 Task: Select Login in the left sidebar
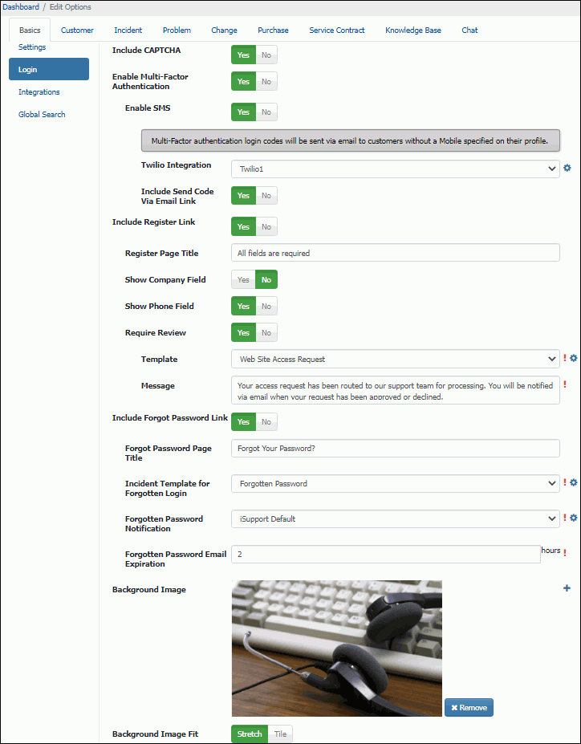point(49,69)
